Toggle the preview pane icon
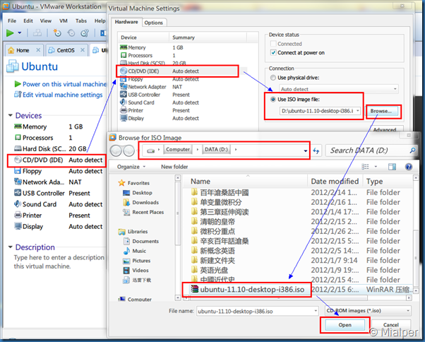 [x=392, y=167]
